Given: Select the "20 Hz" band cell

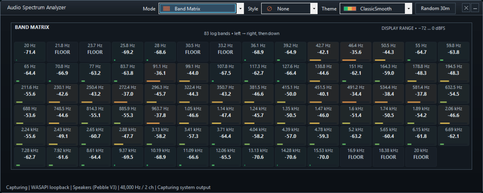Looking at the screenshot, I should [x=30, y=52].
